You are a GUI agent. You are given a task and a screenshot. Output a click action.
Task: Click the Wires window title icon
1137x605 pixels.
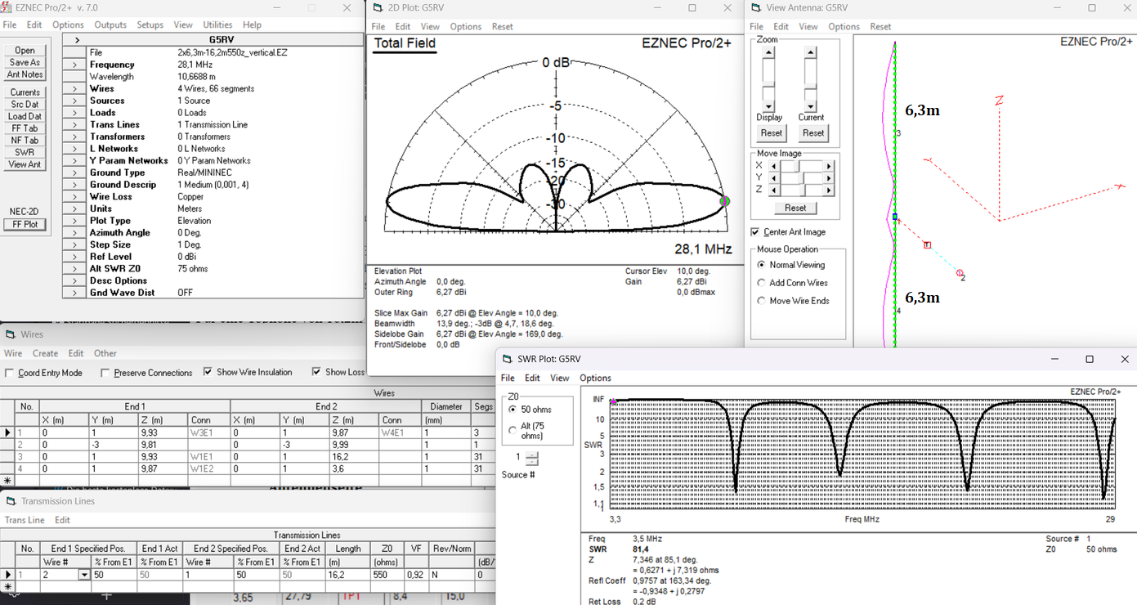click(x=11, y=334)
